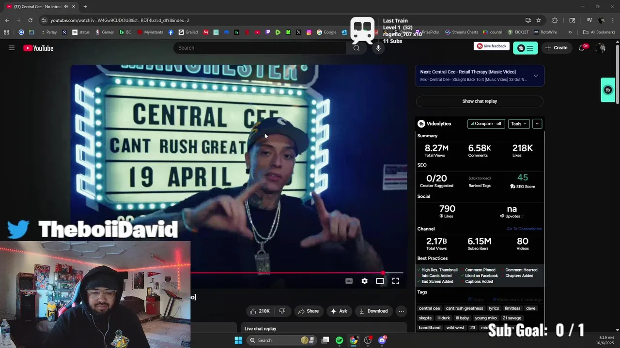
Task: Select the 'band4band' tag
Action: [429, 328]
